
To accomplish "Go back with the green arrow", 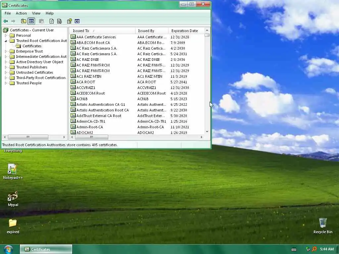I will tap(6, 21).
